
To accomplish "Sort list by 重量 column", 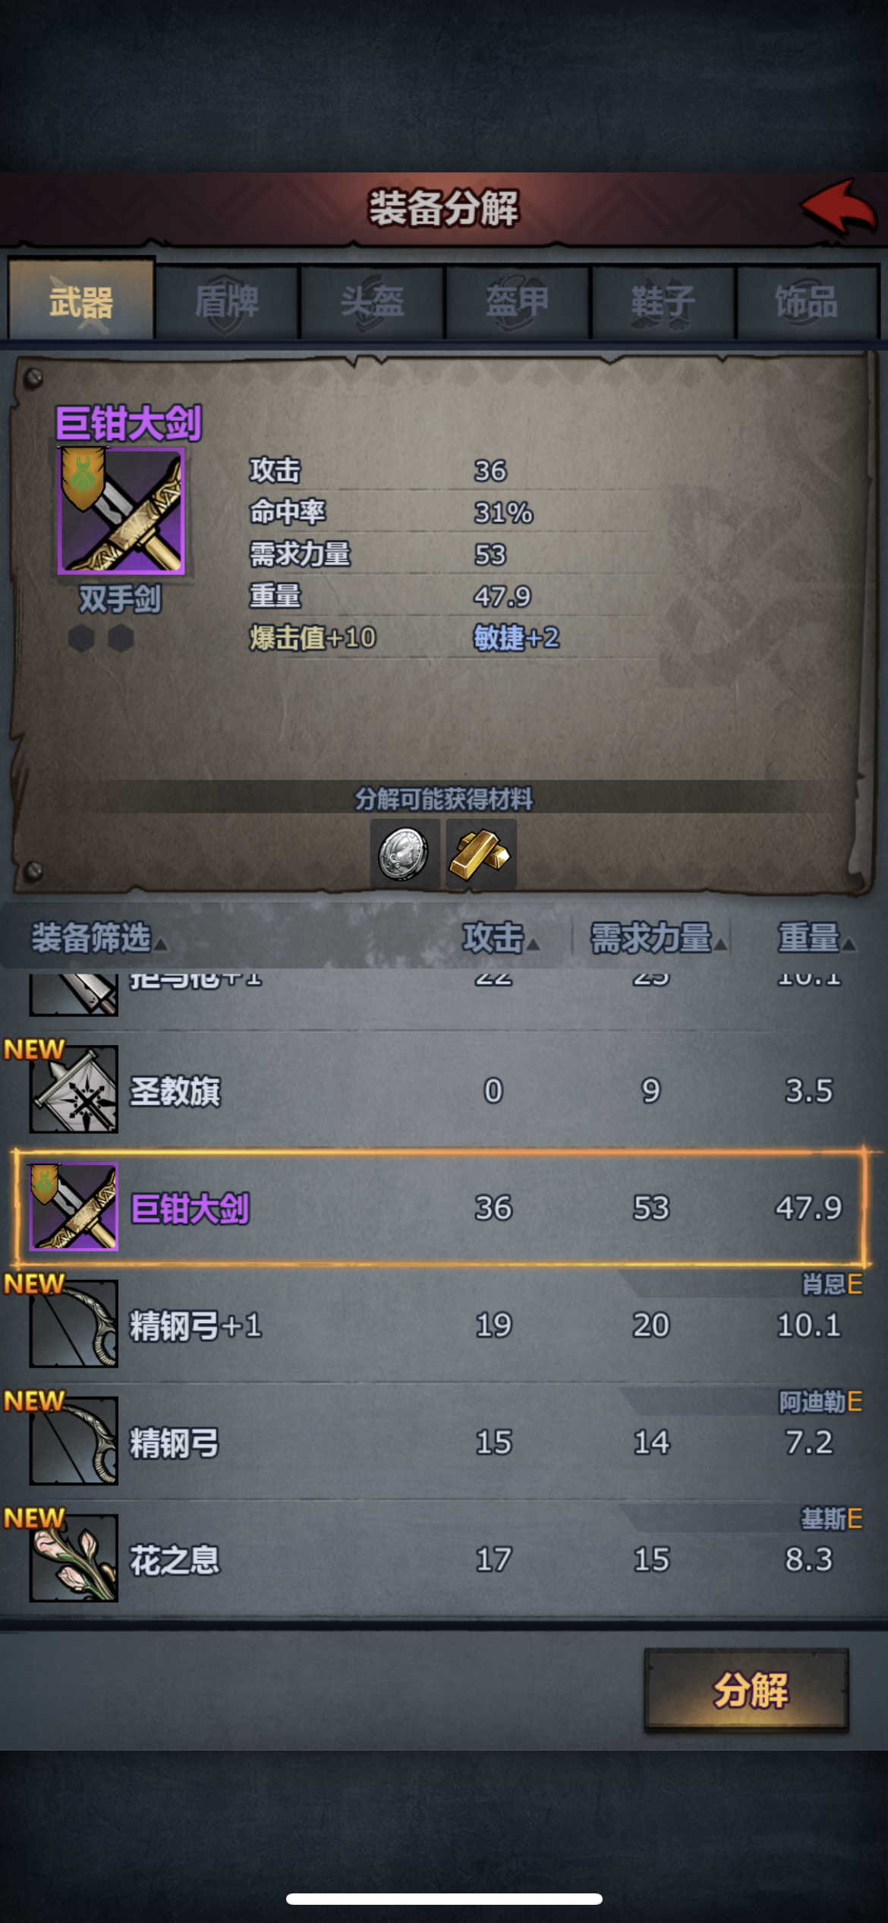I will click(817, 939).
